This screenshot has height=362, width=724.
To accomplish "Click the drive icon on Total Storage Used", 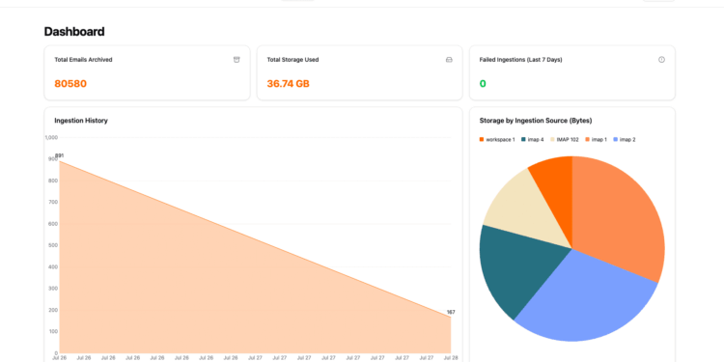I will coord(449,60).
